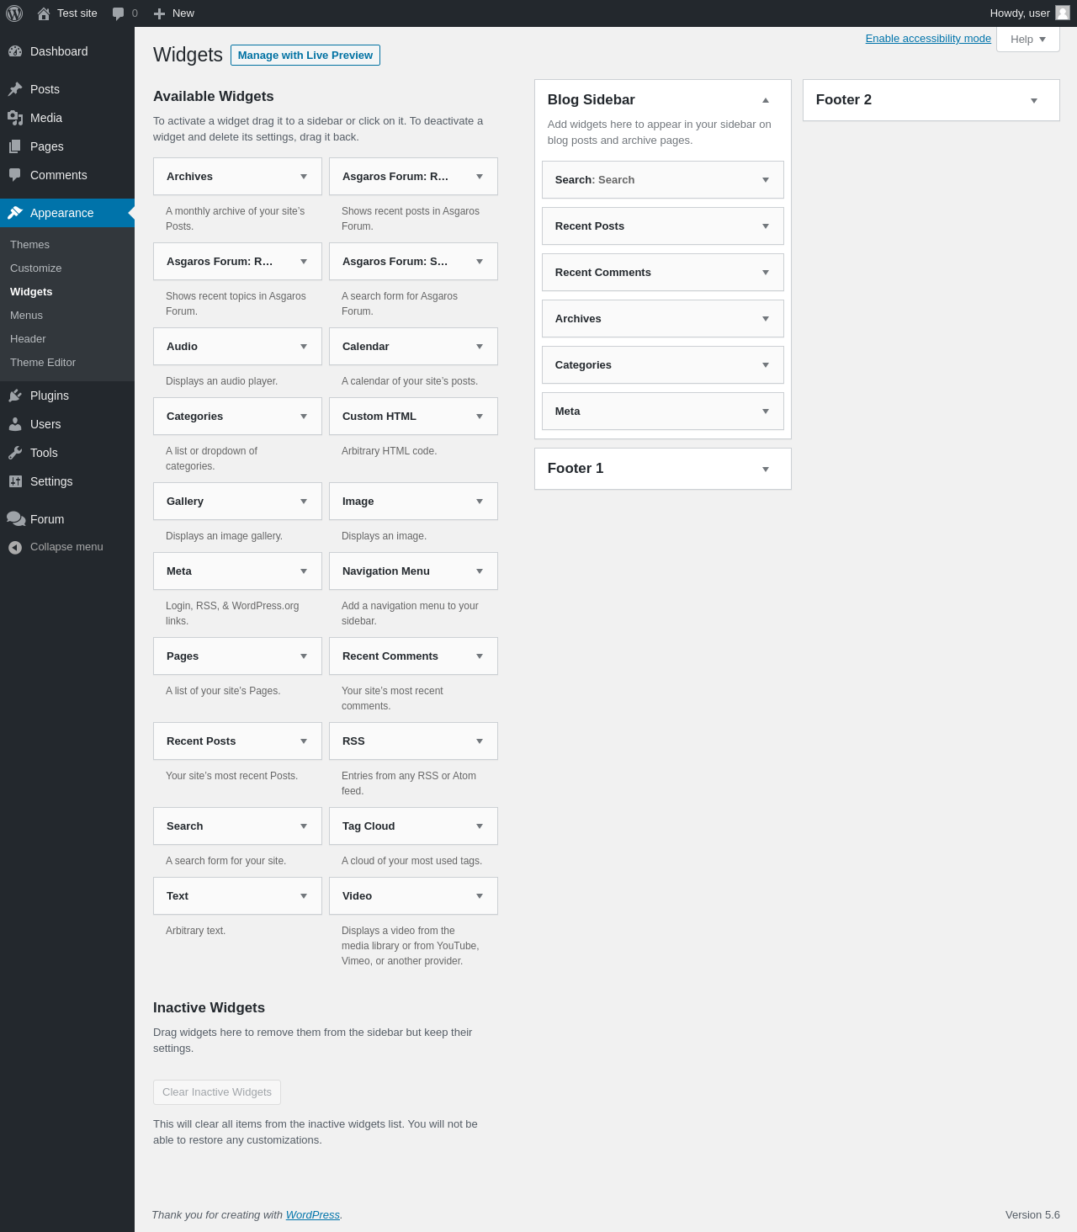Expand the Footer 1 widget area
This screenshot has width=1077, height=1232.
pos(766,470)
